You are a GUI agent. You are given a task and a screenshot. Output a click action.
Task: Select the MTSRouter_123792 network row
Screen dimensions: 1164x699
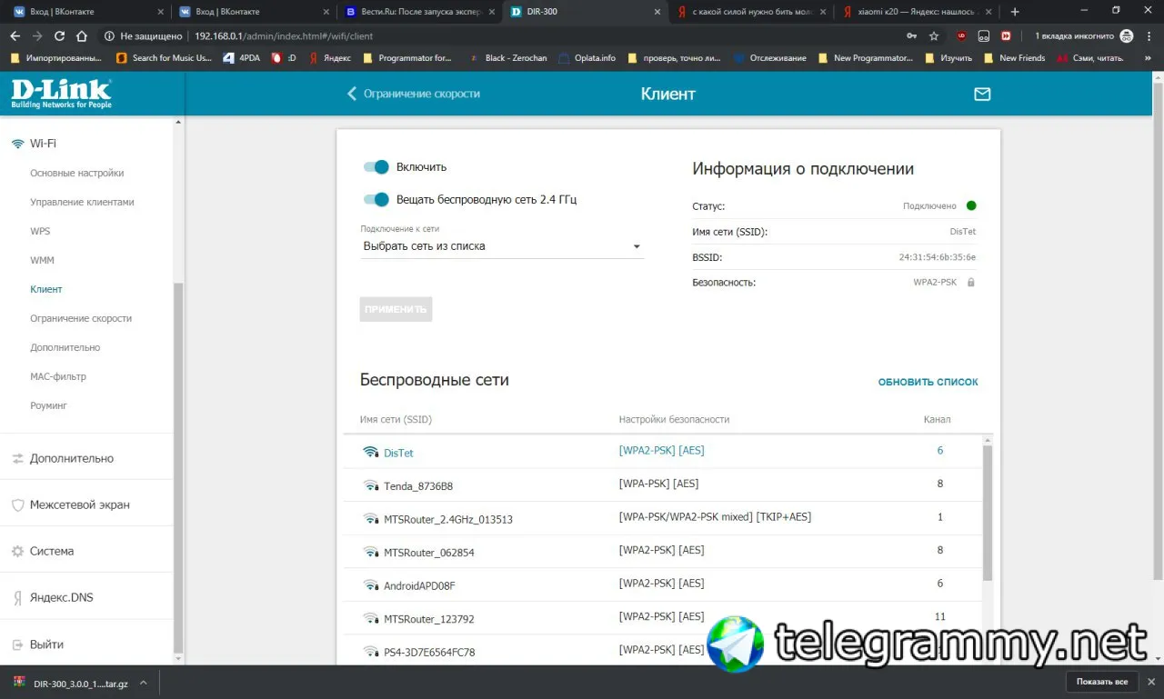[664, 618]
